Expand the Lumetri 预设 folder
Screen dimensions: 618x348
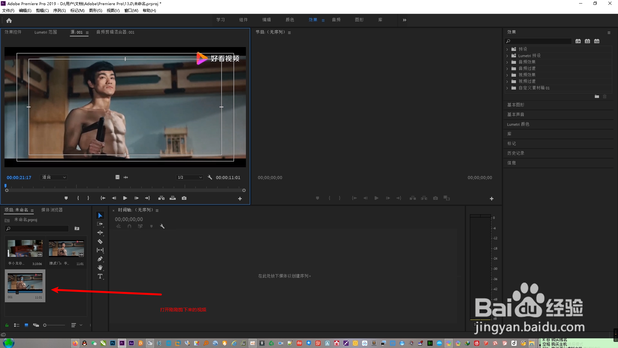pyautogui.click(x=507, y=56)
